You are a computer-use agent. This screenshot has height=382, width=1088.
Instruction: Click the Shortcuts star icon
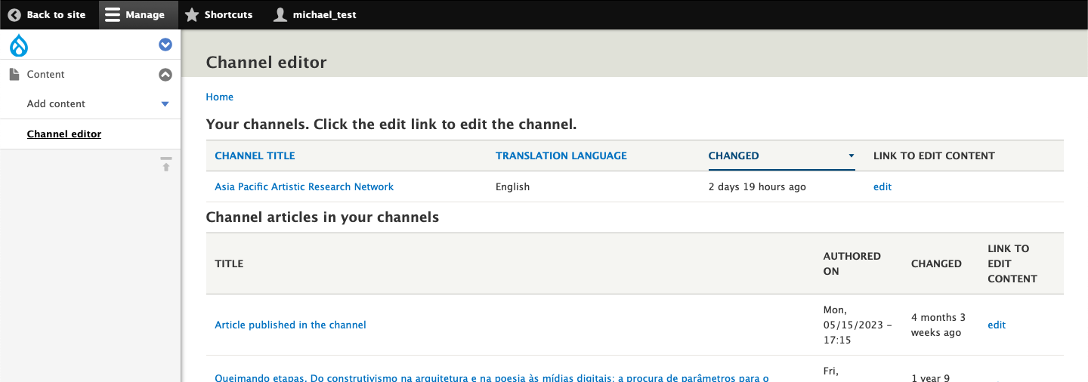(192, 15)
